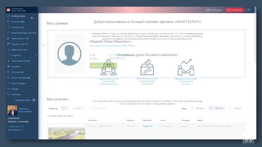Expand the Капитализация участка submenu arrow
The height and width of the screenshot is (147, 262).
pyautogui.click(x=36, y=33)
